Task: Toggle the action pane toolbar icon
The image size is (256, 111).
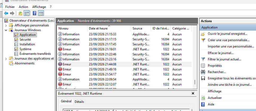Action: (41, 13)
